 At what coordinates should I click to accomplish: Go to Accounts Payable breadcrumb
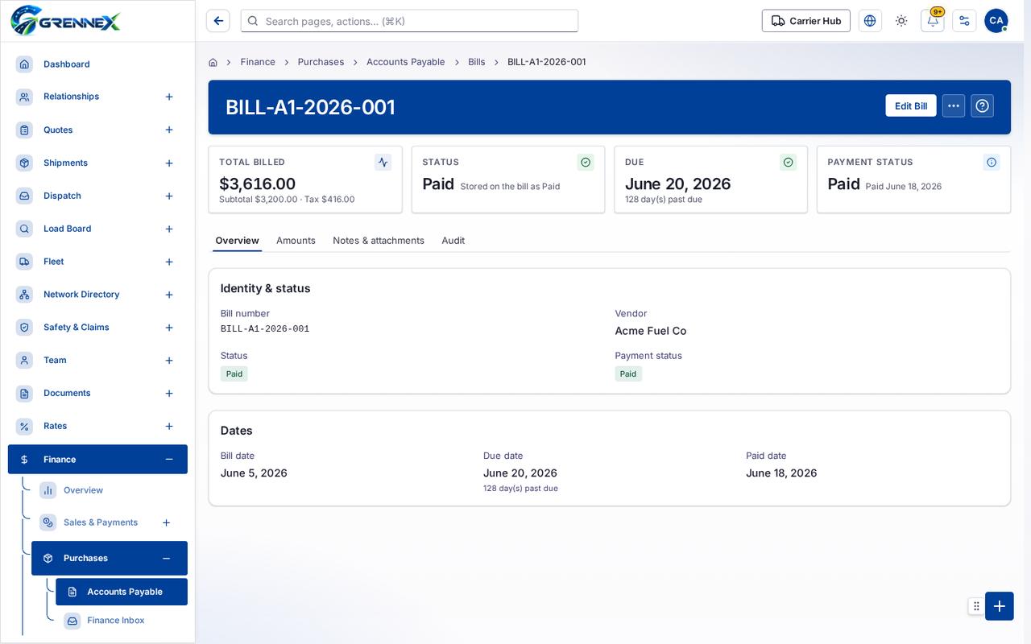click(406, 62)
